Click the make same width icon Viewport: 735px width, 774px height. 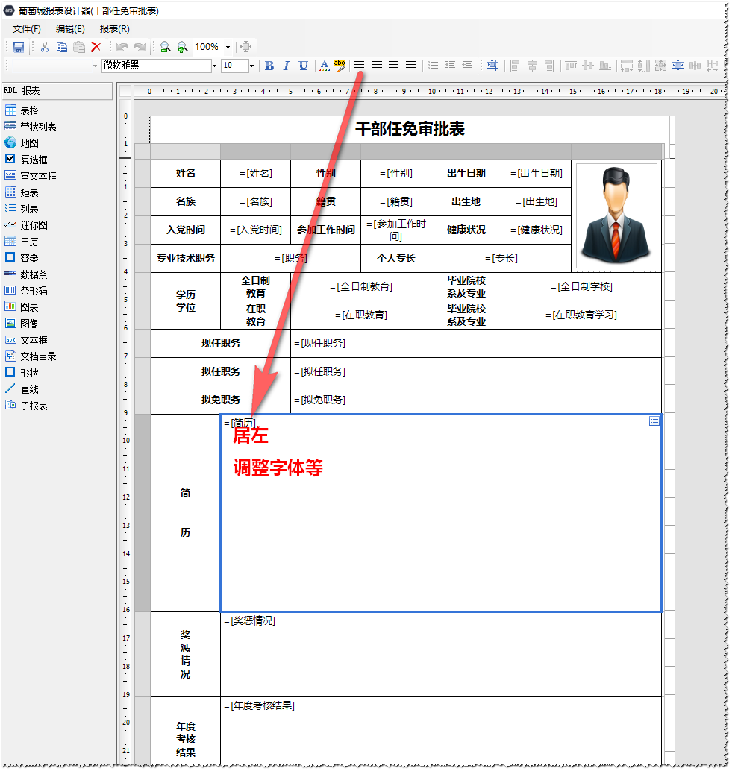pyautogui.click(x=627, y=66)
